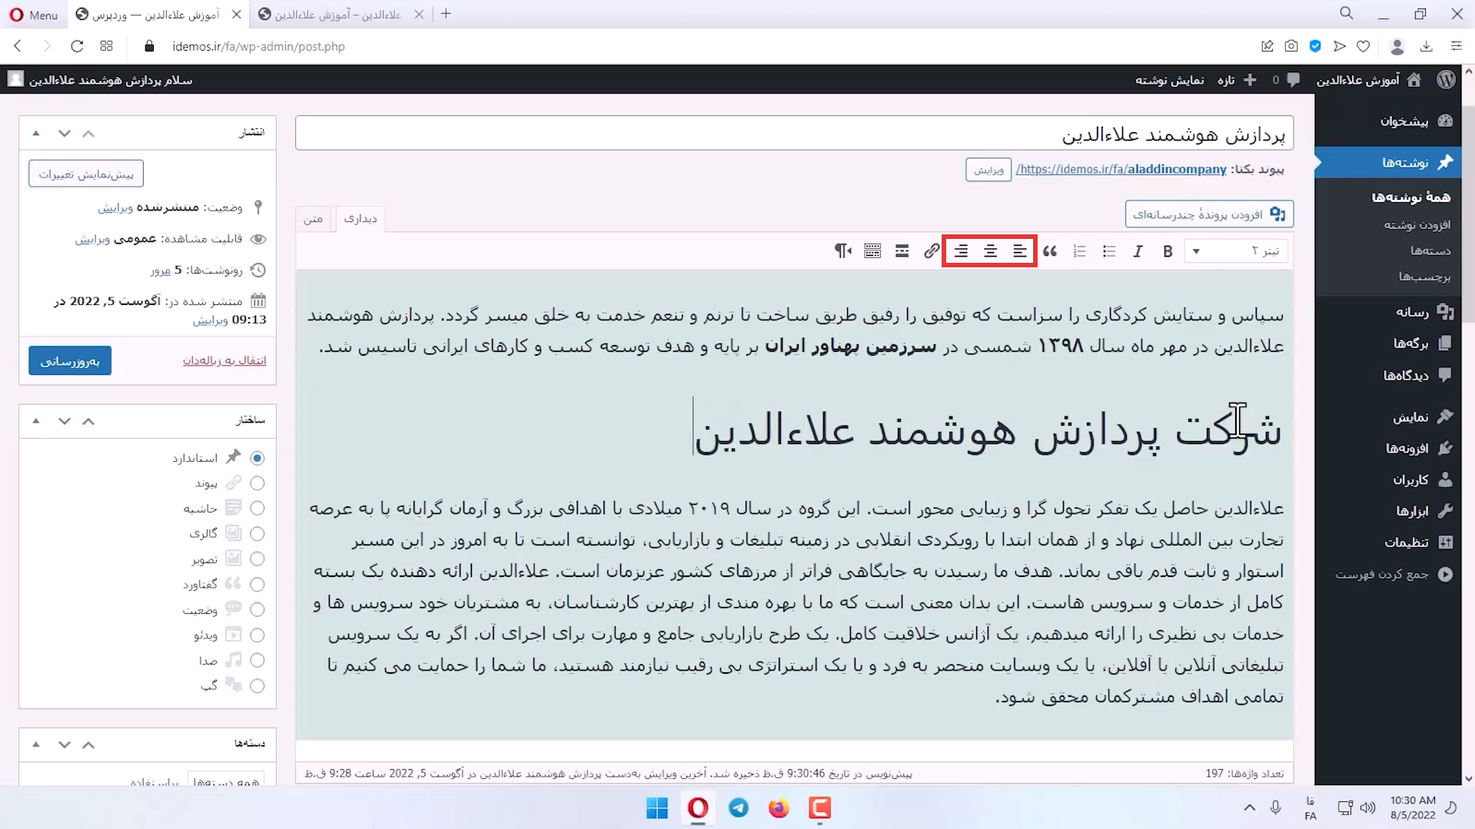Add page to bookmarks heart icon

[x=1364, y=46]
